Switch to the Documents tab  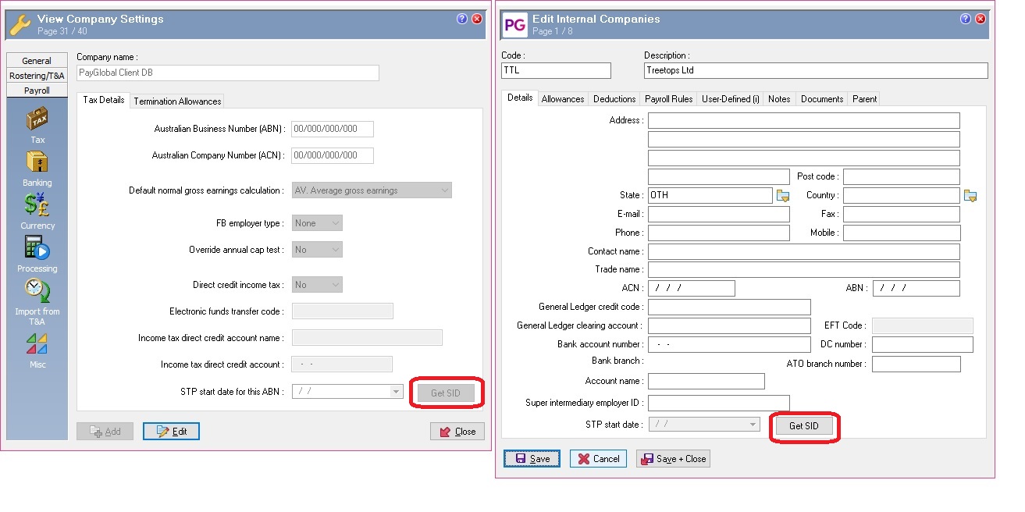(822, 99)
